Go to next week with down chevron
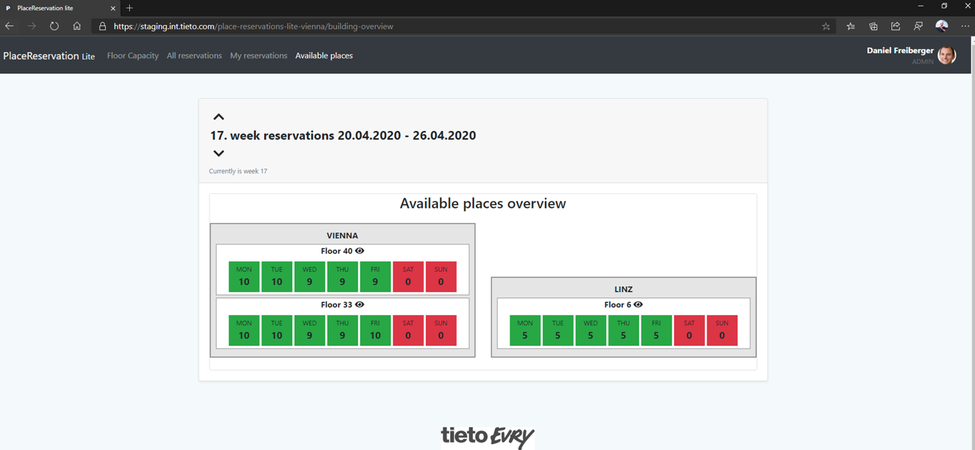 tap(218, 153)
